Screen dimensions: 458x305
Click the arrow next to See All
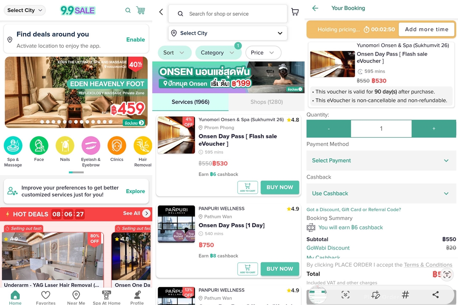[146, 213]
